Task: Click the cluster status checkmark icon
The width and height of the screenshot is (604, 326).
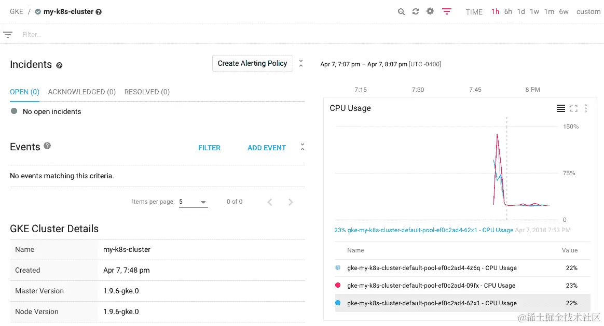Action: click(x=38, y=11)
